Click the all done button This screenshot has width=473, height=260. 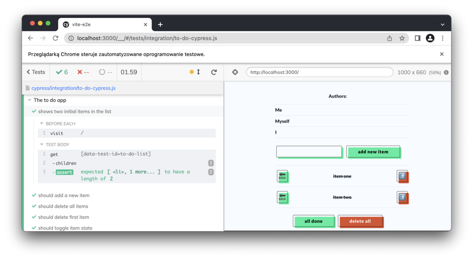(314, 221)
